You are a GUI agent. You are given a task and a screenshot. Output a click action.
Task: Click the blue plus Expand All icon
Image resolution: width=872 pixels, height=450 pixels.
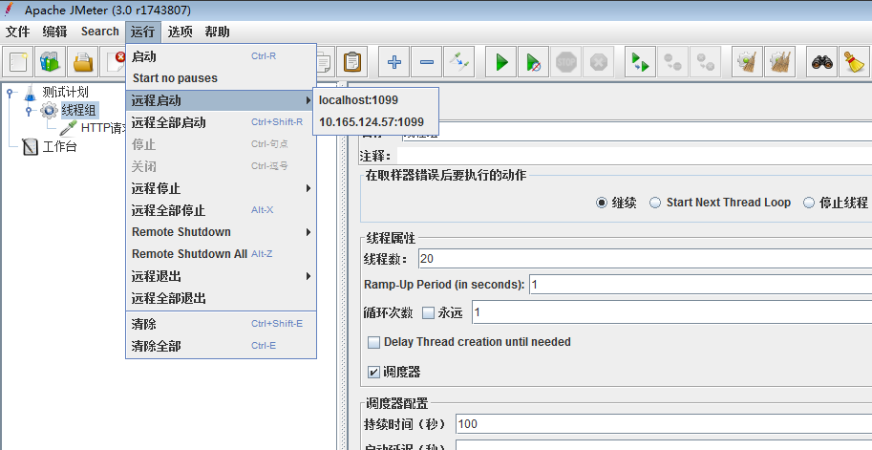[x=394, y=62]
